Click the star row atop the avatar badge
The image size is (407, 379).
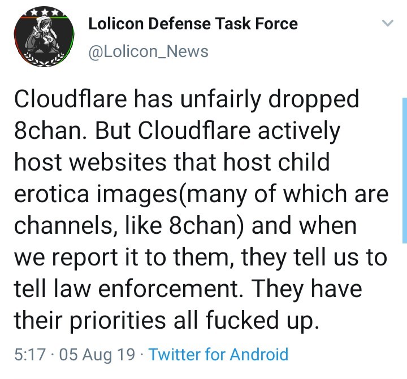(x=44, y=12)
